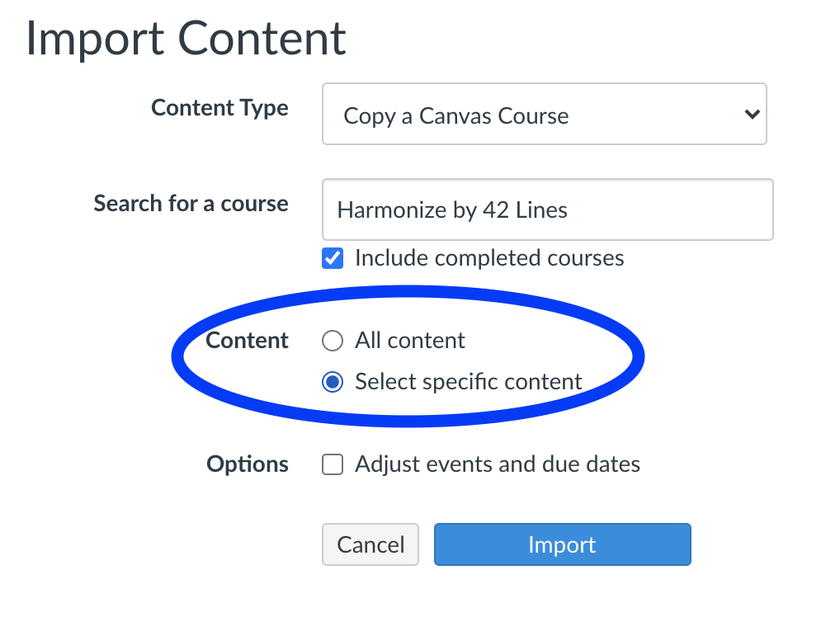Screen dimensions: 840x617
Task: Click the chevron arrow on Content Type select
Action: coord(751,115)
